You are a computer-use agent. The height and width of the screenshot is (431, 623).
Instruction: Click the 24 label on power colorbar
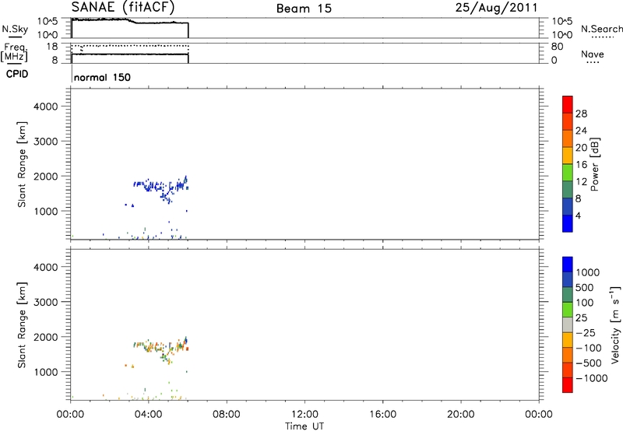[581, 131]
